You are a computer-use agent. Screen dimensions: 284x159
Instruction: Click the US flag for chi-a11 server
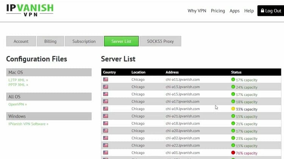point(106,79)
